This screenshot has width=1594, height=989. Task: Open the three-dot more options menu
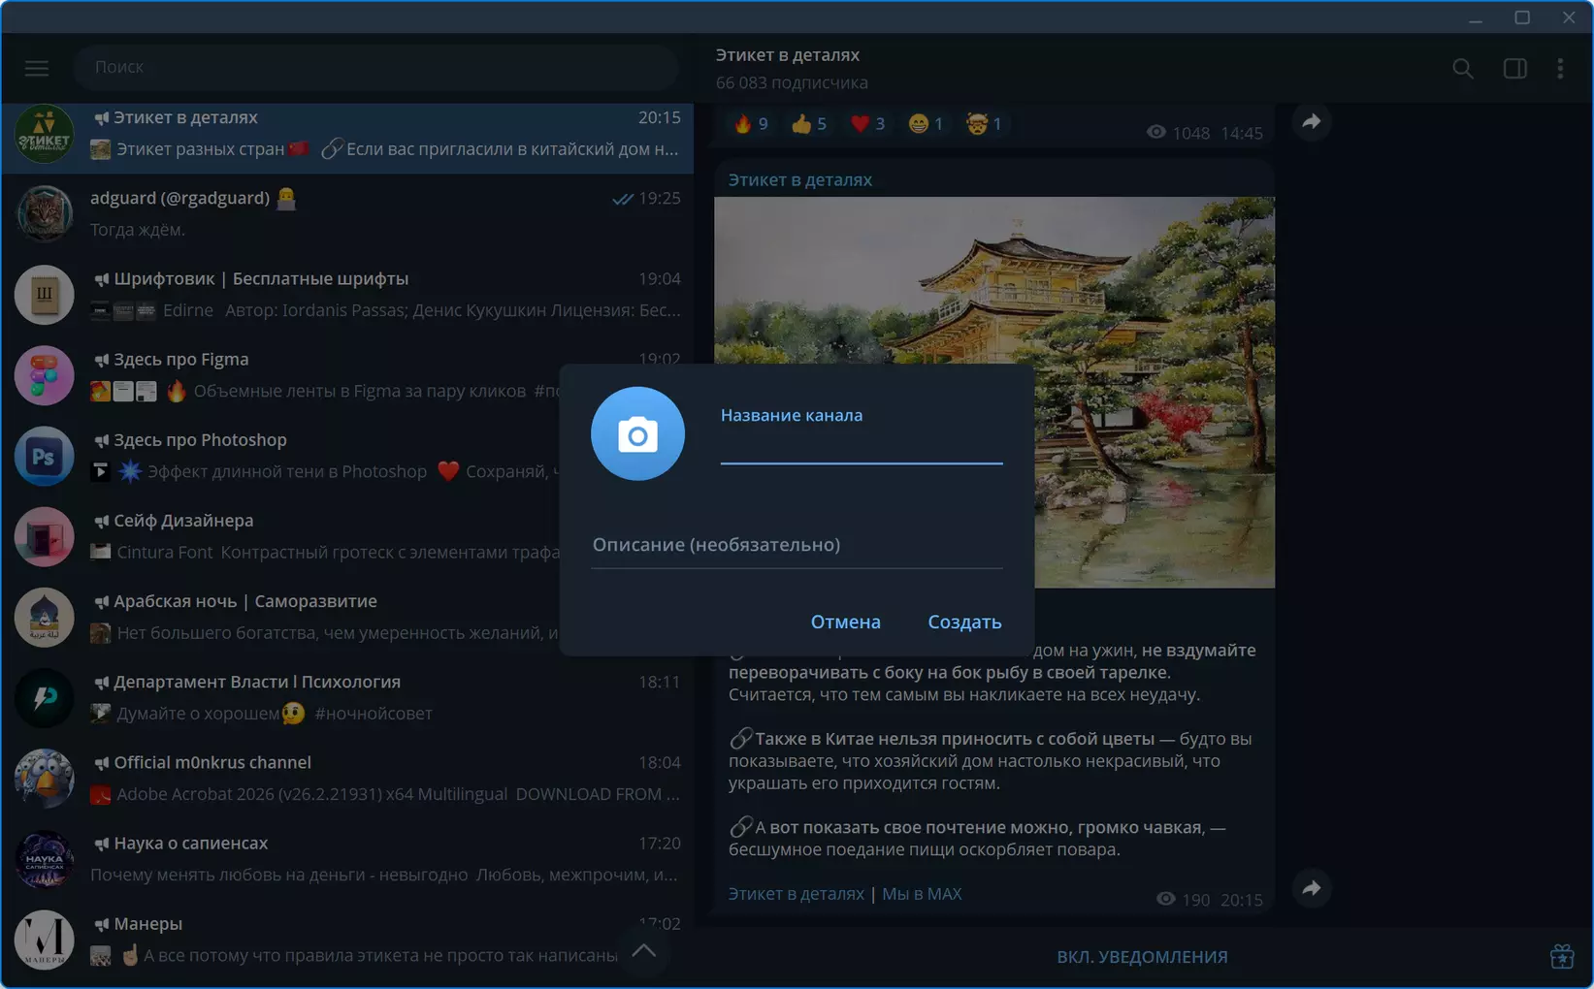[1560, 68]
